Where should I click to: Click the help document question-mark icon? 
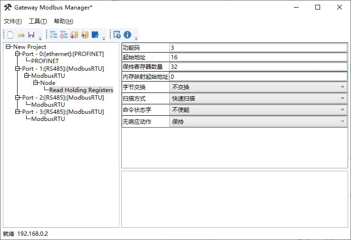click(x=117, y=35)
